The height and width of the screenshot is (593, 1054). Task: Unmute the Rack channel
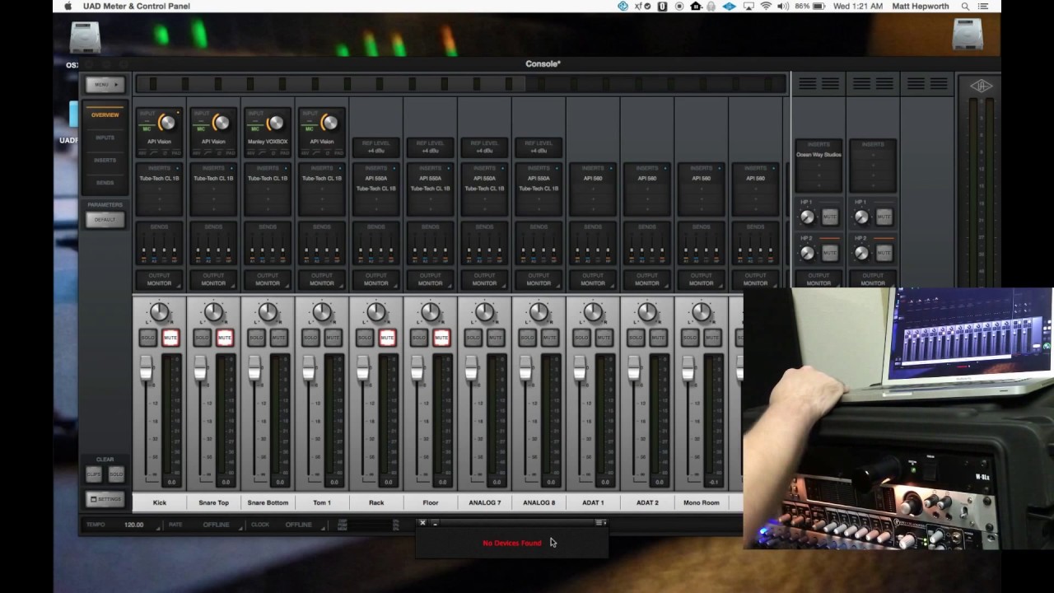(x=387, y=338)
